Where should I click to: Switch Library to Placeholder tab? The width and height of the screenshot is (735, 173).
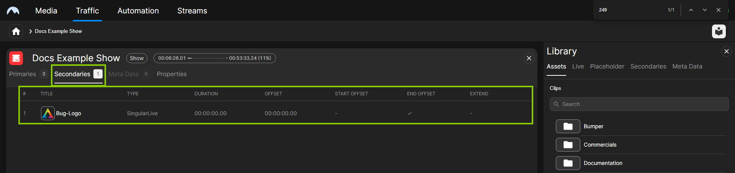pos(607,67)
